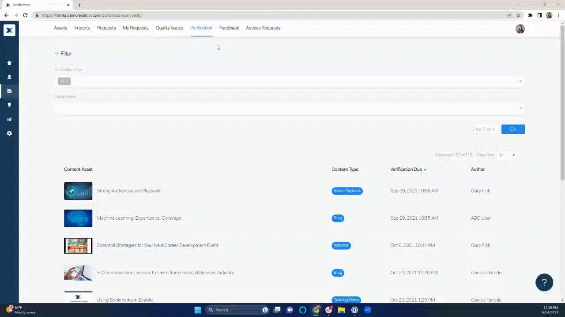Screen dimensions: 565x317
Task: Go to the Access Requests tab
Action: [x=263, y=28]
